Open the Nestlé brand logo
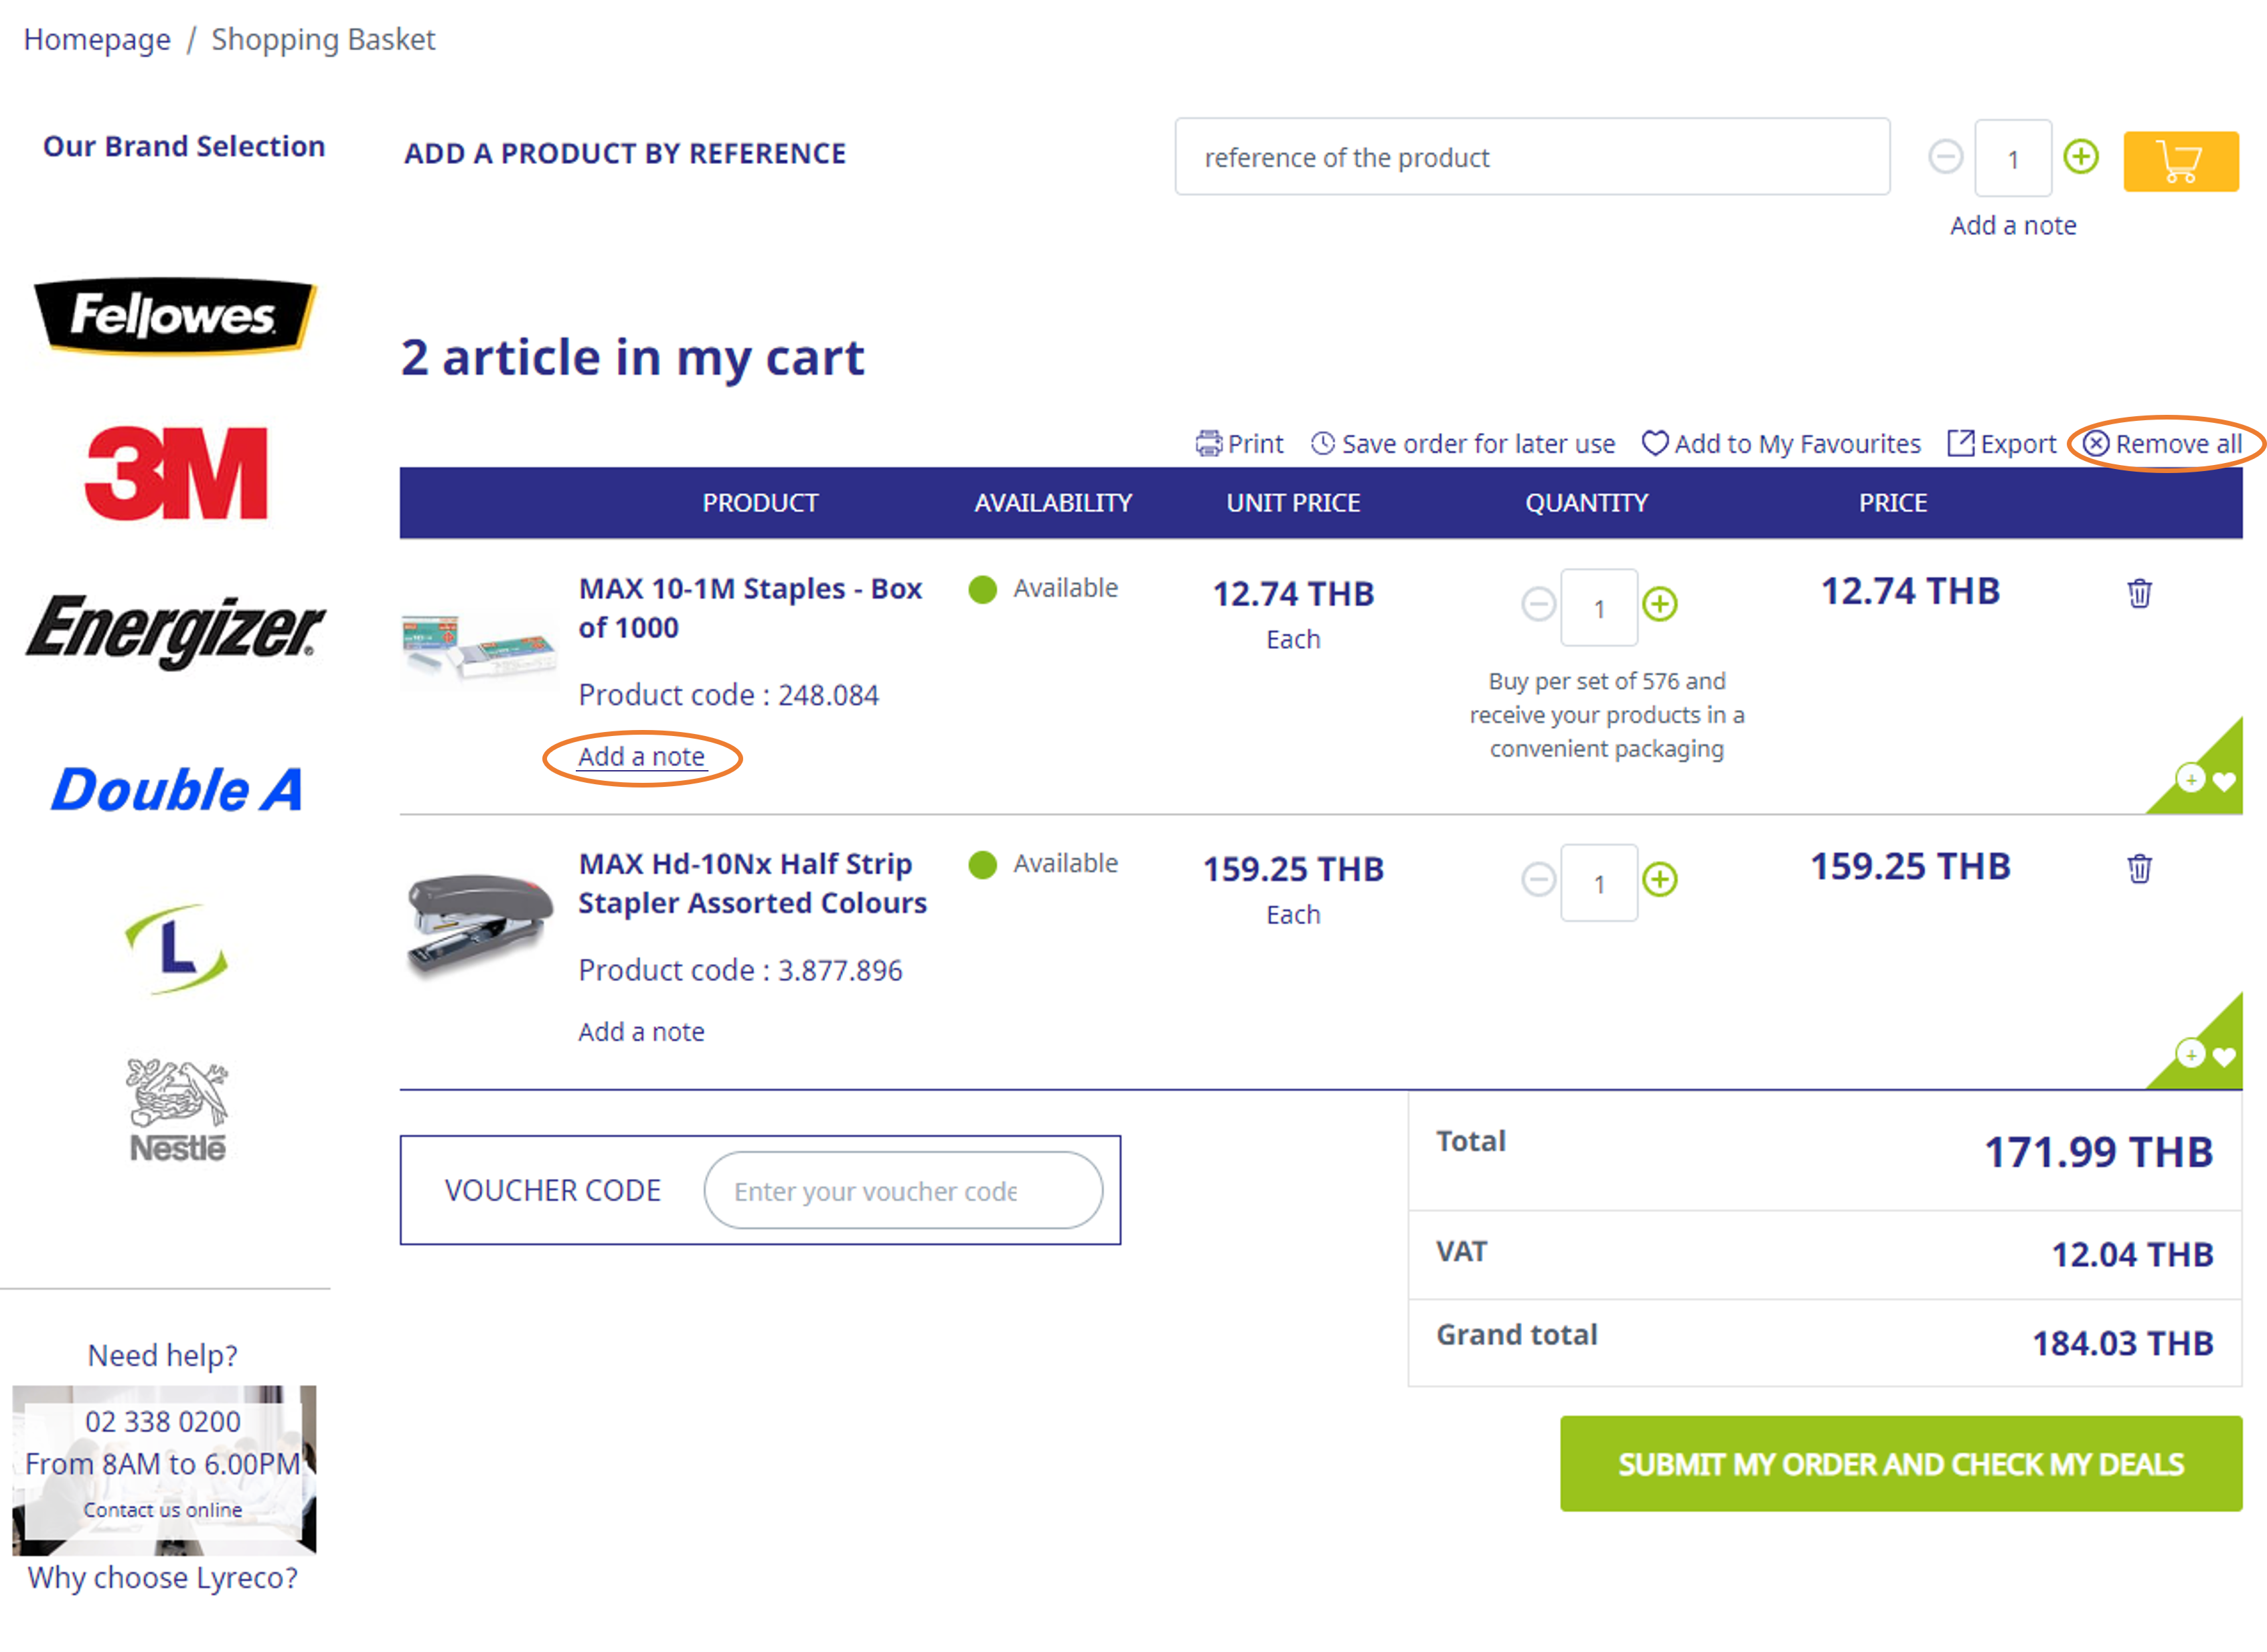2267x1652 pixels. [176, 1110]
